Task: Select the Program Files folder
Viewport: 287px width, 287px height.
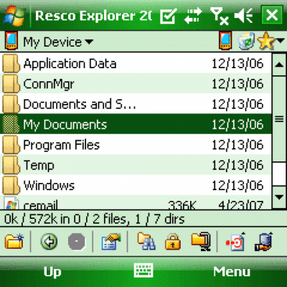Action: click(136, 144)
